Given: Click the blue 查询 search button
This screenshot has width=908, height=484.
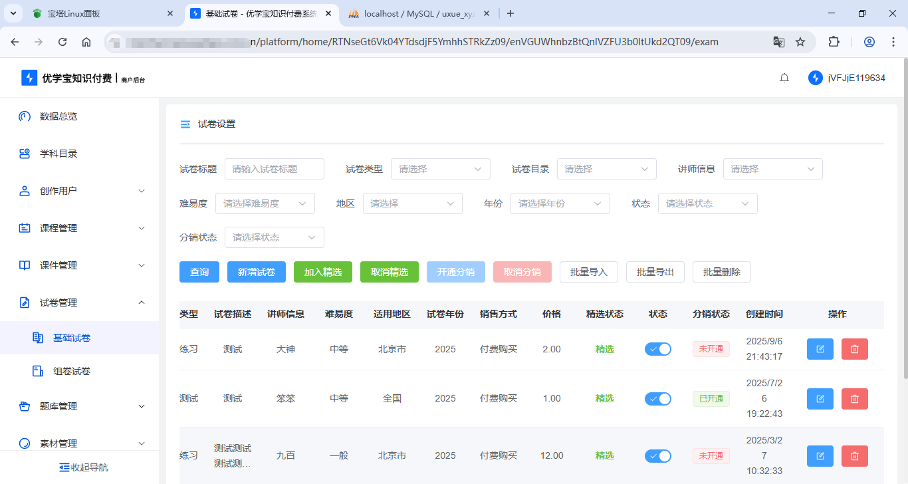Looking at the screenshot, I should tap(199, 271).
